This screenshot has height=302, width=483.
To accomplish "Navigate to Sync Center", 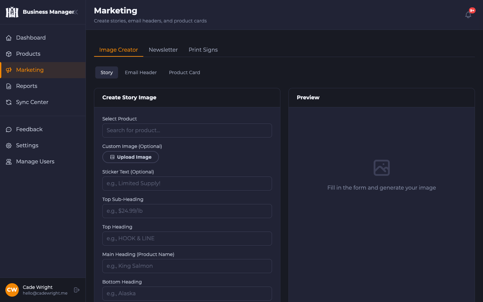I will point(43,102).
